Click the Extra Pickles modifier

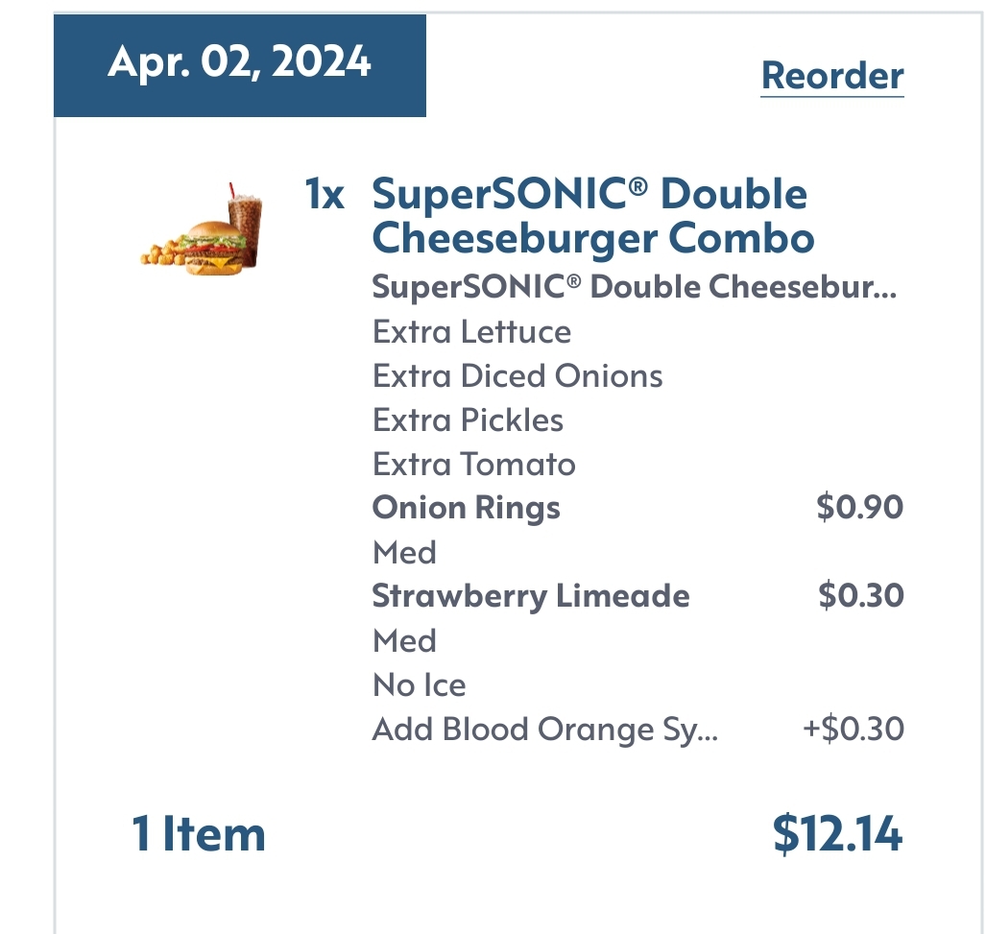click(x=468, y=420)
